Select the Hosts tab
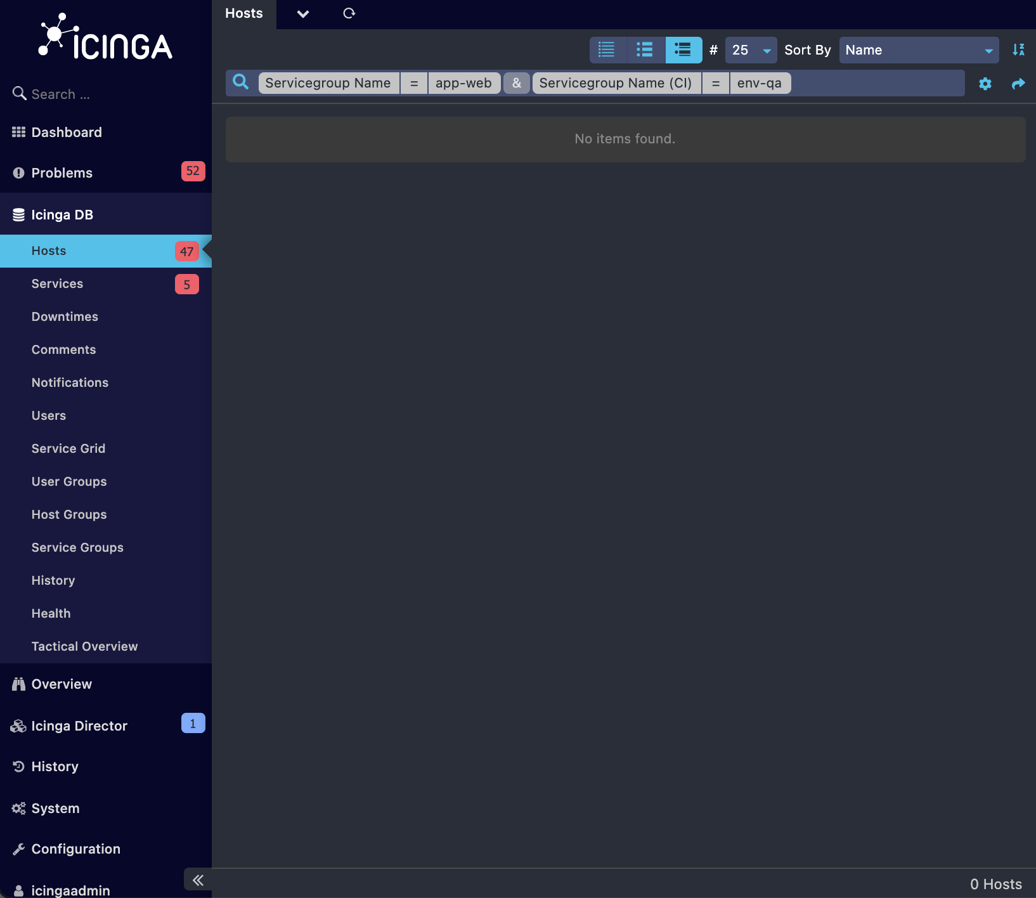The image size is (1036, 898). click(x=244, y=14)
